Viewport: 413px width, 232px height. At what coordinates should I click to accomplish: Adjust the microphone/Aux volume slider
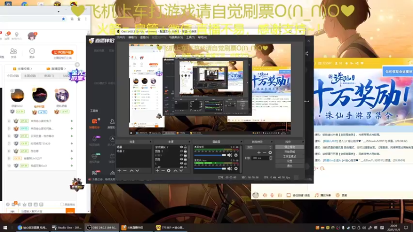210,169
